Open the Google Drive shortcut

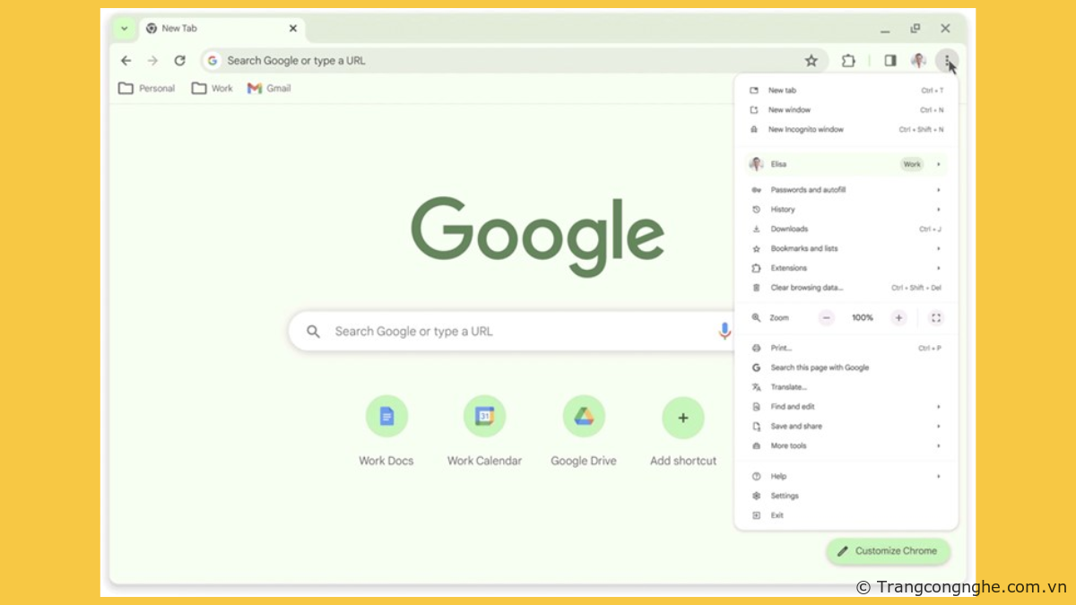pyautogui.click(x=584, y=417)
